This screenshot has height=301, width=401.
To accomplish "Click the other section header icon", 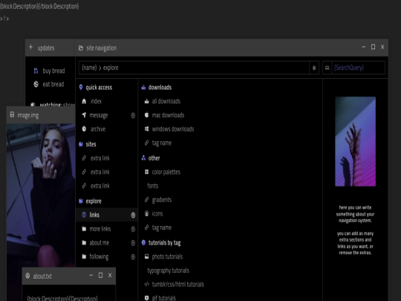I will 143,158.
